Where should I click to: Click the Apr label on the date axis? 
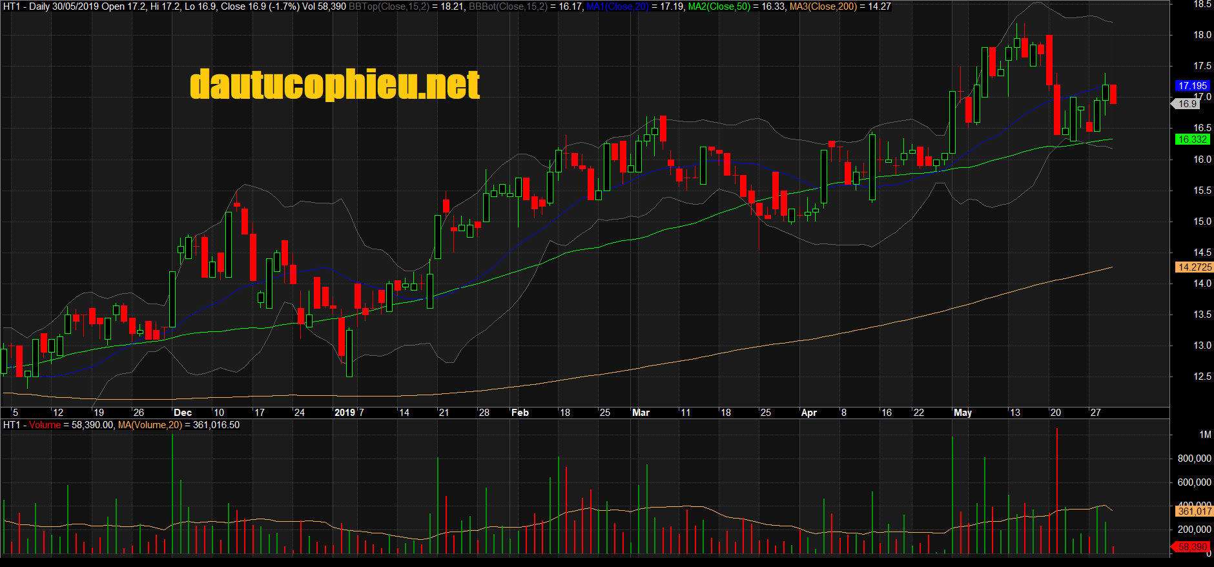(808, 413)
